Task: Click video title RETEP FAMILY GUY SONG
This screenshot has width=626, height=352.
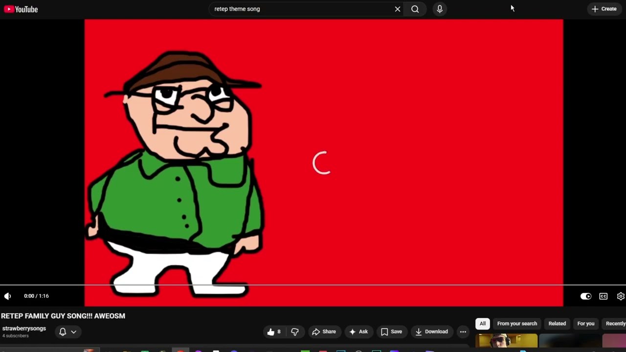Action: 63,316
